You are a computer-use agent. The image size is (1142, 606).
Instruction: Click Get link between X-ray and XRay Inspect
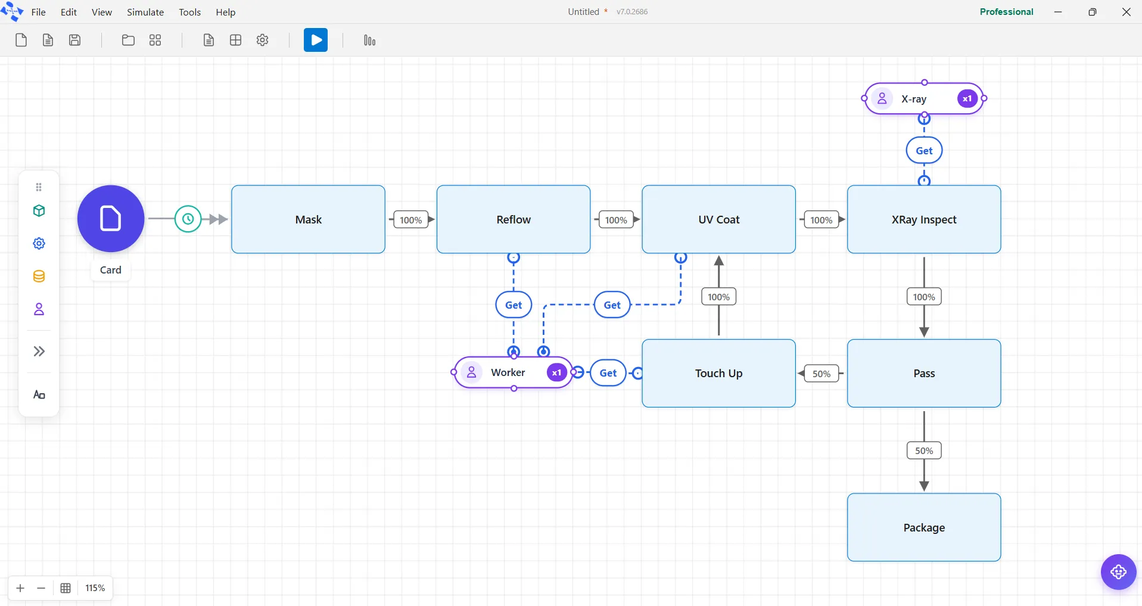[x=924, y=151]
